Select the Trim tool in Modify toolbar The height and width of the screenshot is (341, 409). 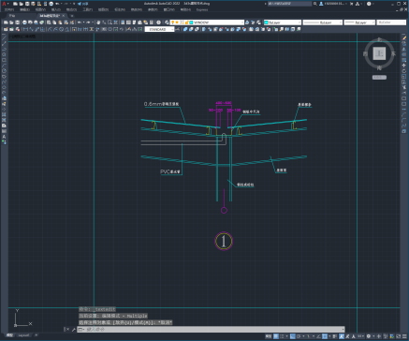[x=403, y=87]
